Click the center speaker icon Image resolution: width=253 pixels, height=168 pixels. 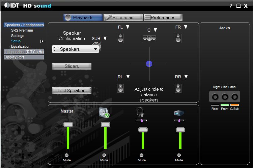click(x=149, y=38)
